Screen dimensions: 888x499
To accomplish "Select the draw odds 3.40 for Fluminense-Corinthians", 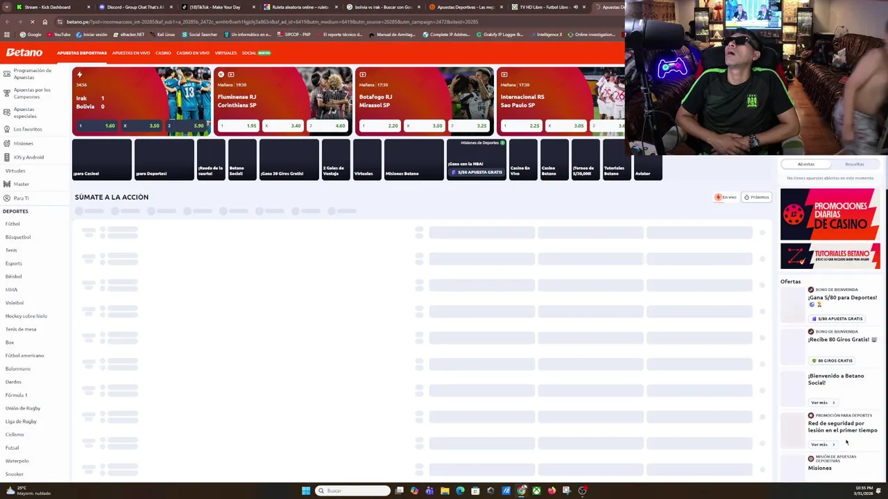I will tap(284, 126).
